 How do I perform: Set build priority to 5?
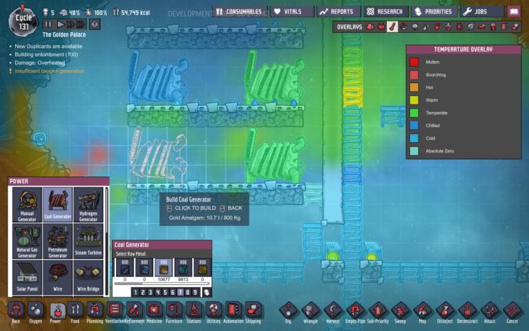[x=165, y=293]
